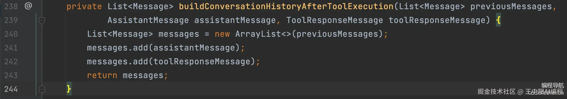567x99 pixels.
Task: Click line number 238 in the gutter
Action: coord(11,6)
